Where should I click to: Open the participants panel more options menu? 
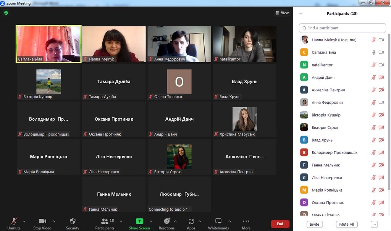[x=374, y=225]
